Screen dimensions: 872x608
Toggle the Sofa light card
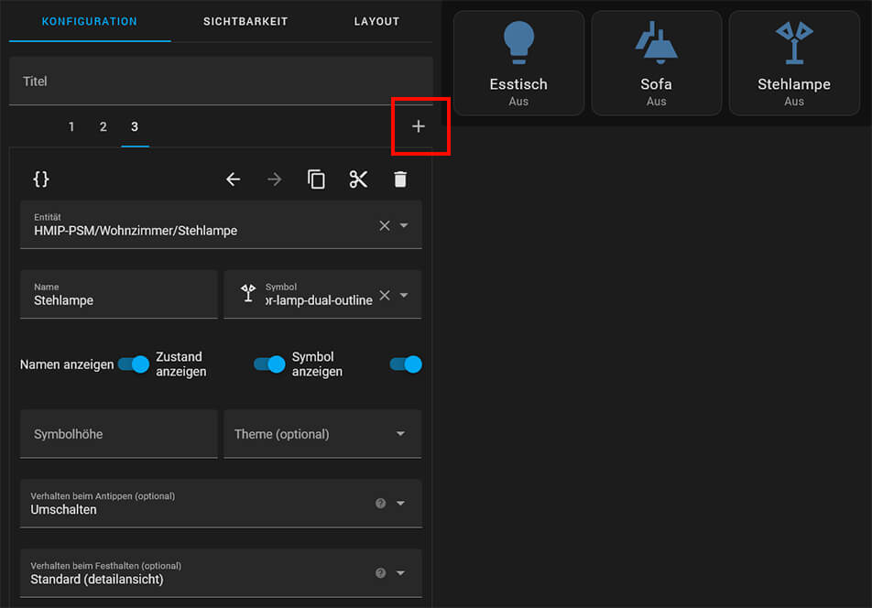[x=656, y=63]
